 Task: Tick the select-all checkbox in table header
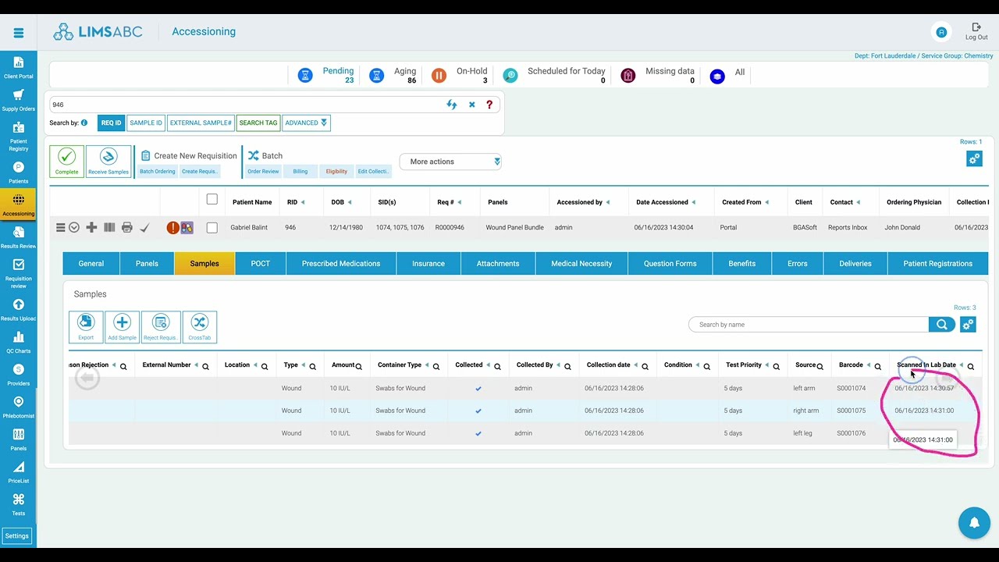(212, 200)
